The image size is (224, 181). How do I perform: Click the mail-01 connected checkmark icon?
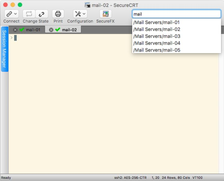pyautogui.click(x=22, y=30)
